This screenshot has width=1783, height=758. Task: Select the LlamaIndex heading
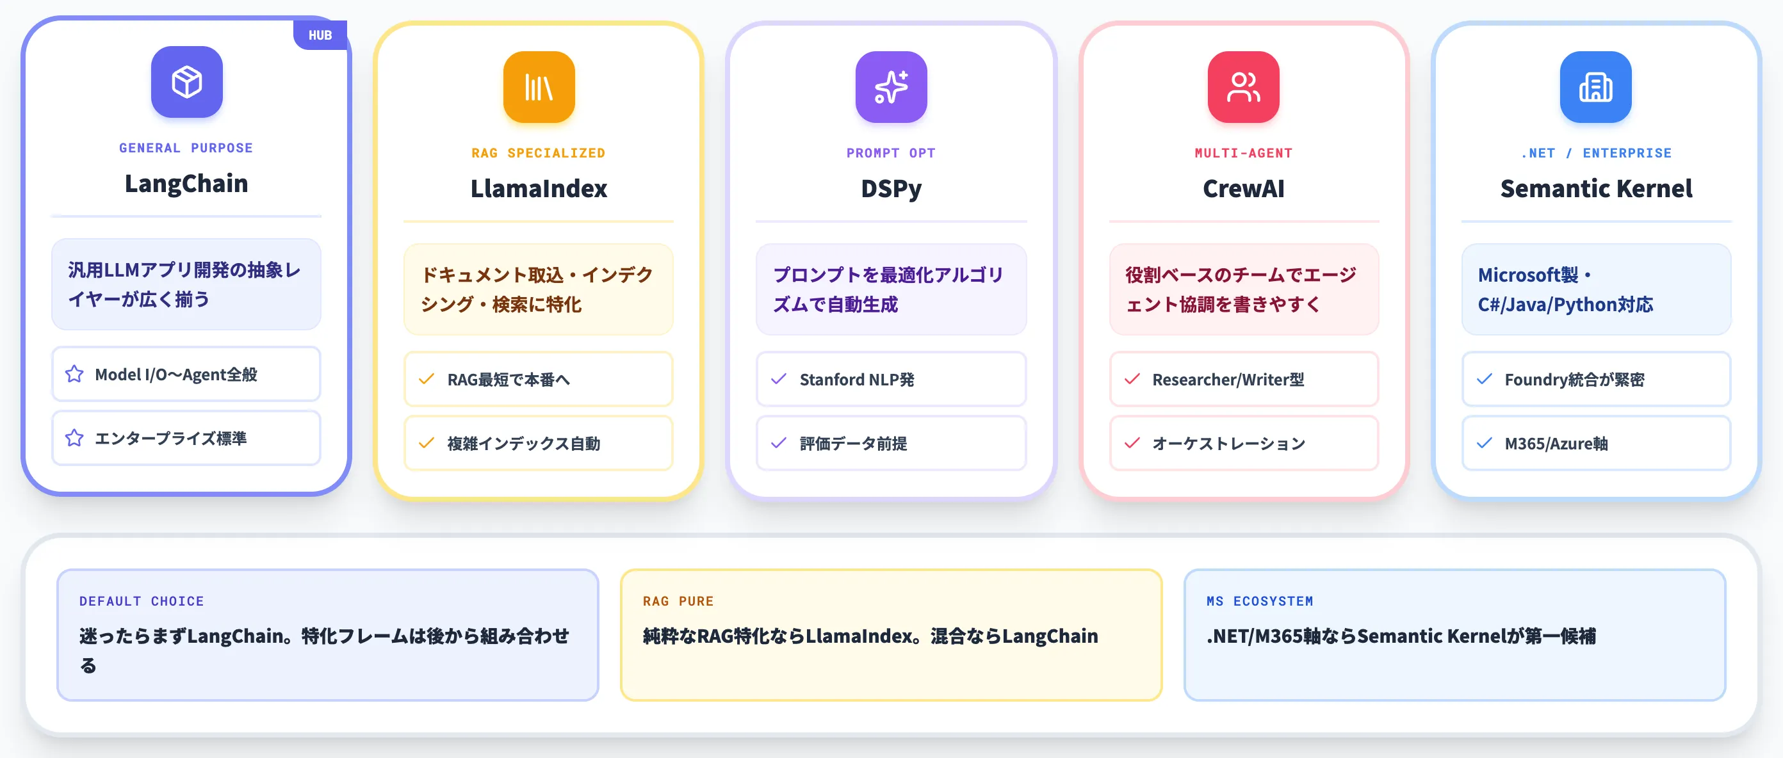pyautogui.click(x=539, y=188)
